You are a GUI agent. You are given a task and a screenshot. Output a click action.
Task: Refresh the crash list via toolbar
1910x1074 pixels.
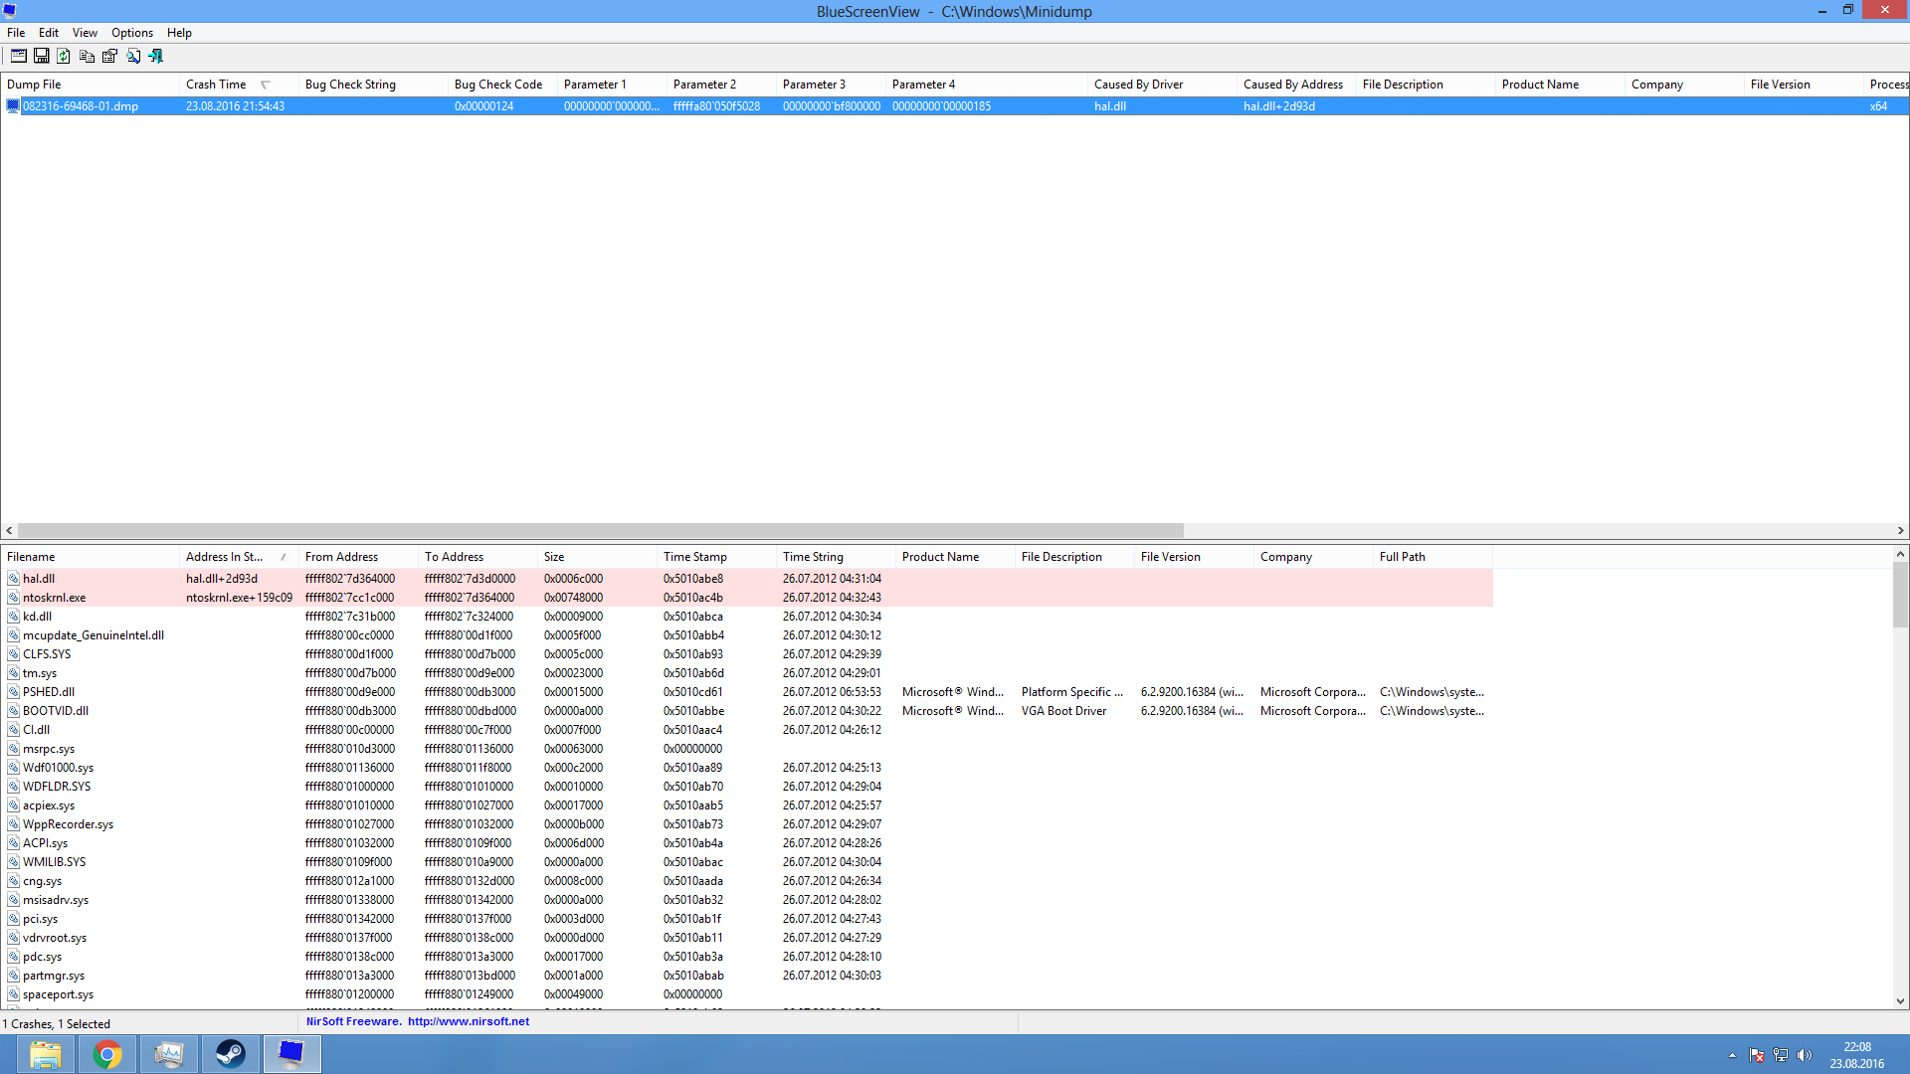[64, 56]
